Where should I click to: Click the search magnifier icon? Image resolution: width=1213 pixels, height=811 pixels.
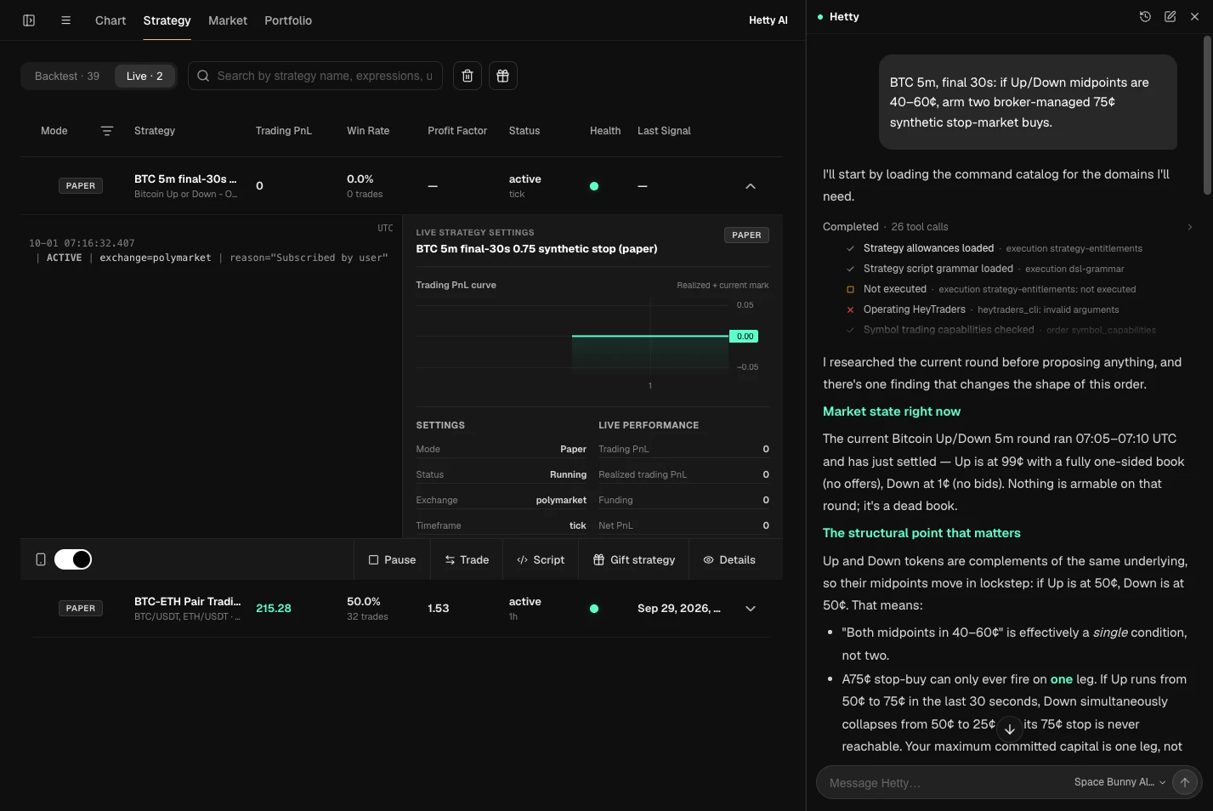tap(203, 76)
